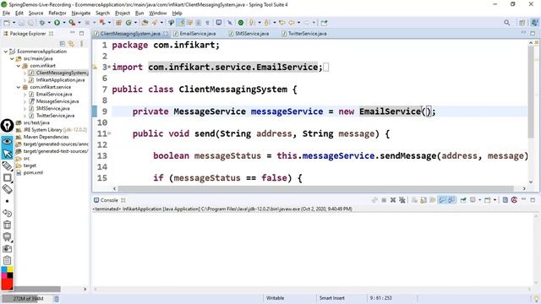Maximize the Console view

pos(533,200)
